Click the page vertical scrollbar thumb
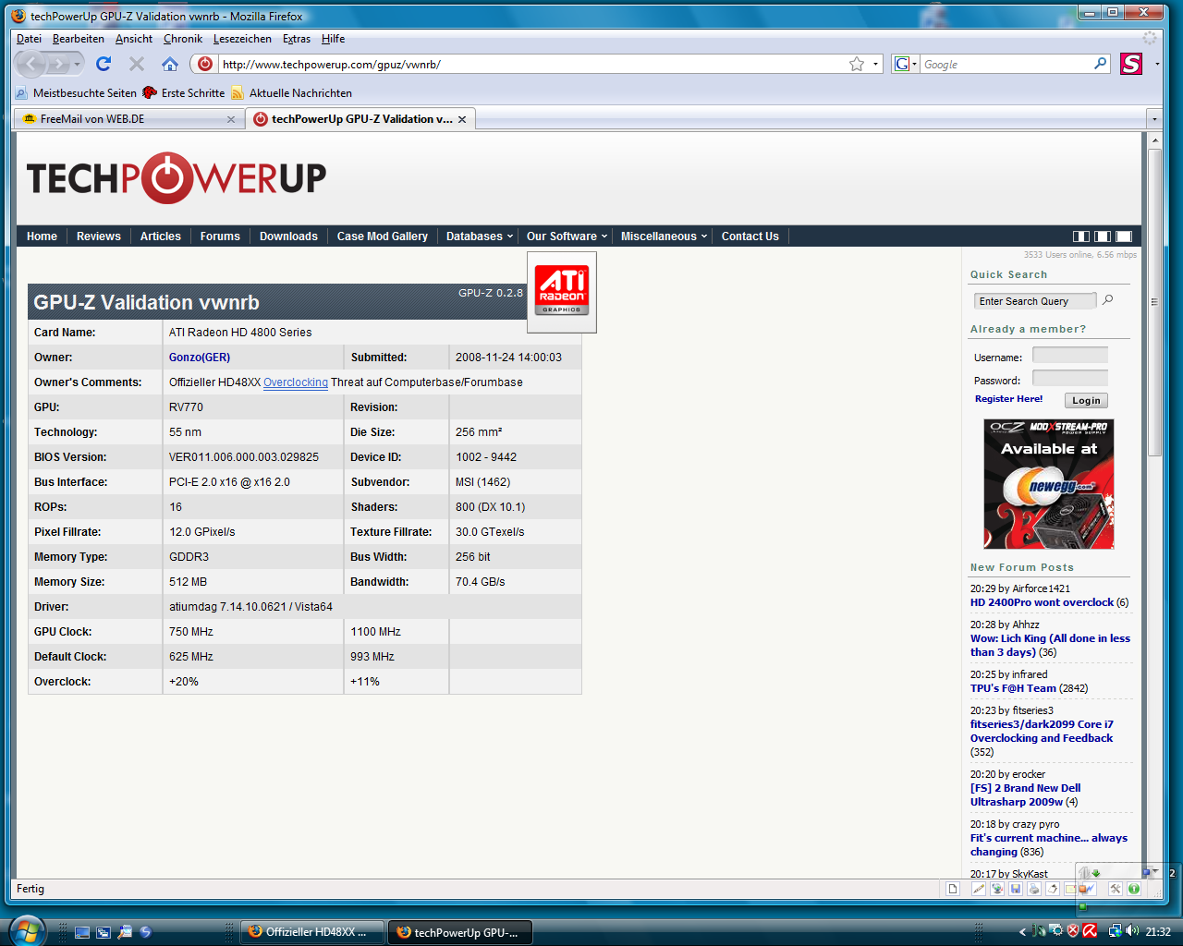The height and width of the screenshot is (946, 1183). 1154,301
